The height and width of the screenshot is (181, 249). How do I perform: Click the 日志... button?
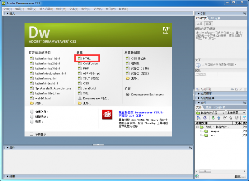coord(240,176)
